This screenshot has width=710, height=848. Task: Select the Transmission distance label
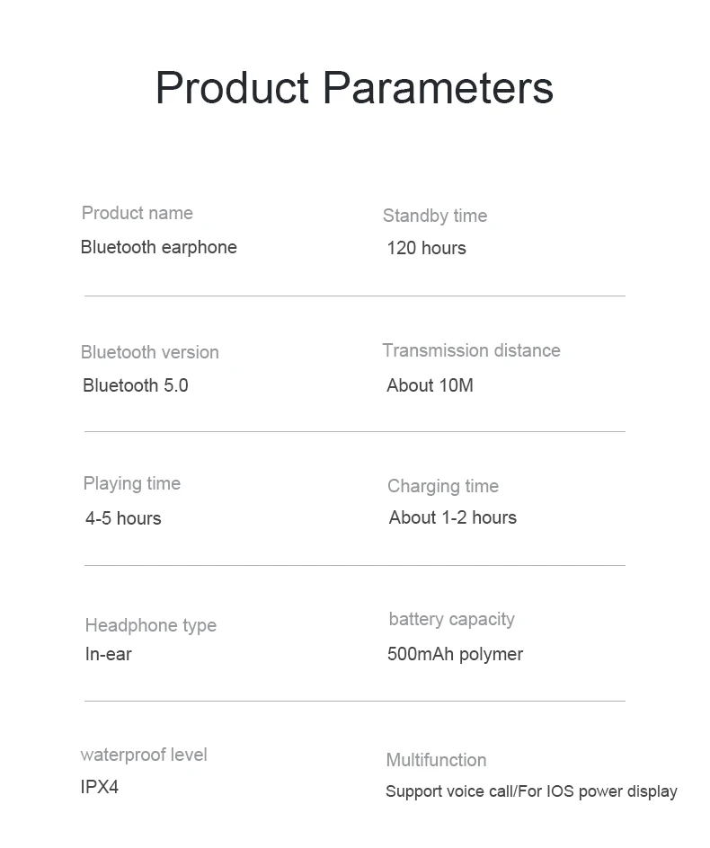point(471,350)
